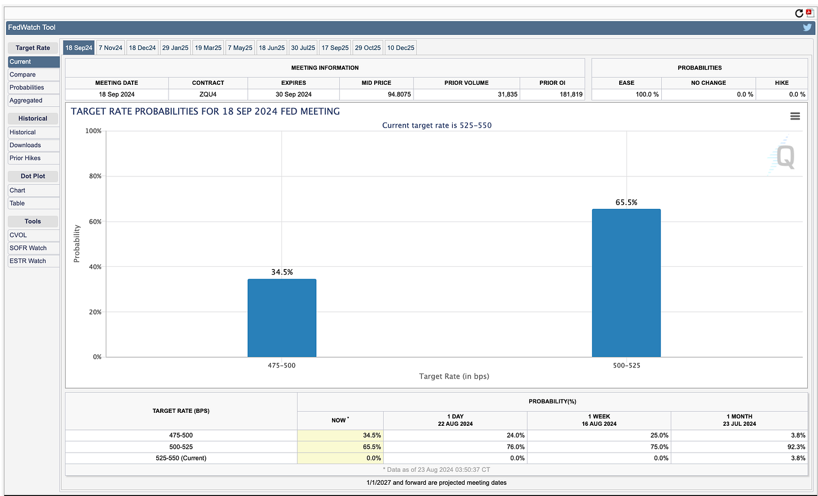Open the chart hamburger menu
The width and height of the screenshot is (818, 496).
point(795,116)
